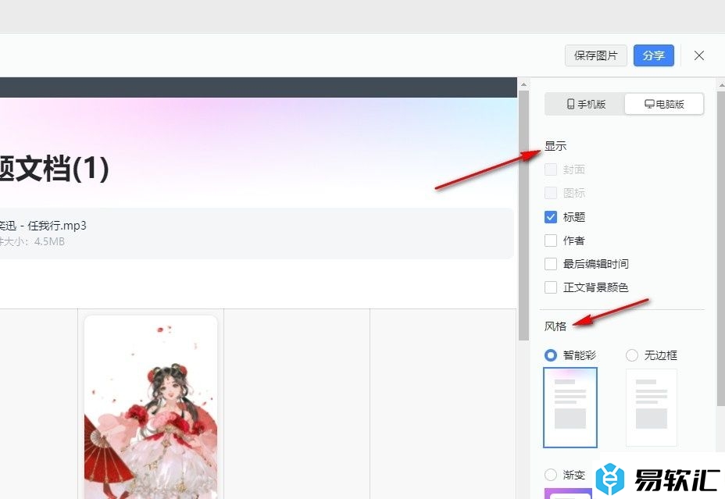Uncheck the 标题 checkbox
Screen dimensions: 725x499
pyautogui.click(x=551, y=216)
